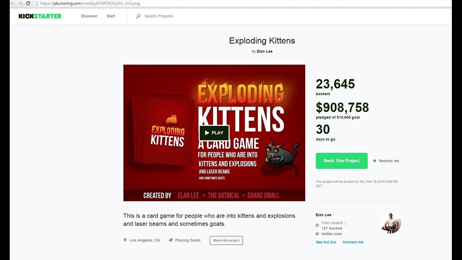This screenshot has height=260, width=462.
Task: Open the Discover menu
Action: [89, 16]
